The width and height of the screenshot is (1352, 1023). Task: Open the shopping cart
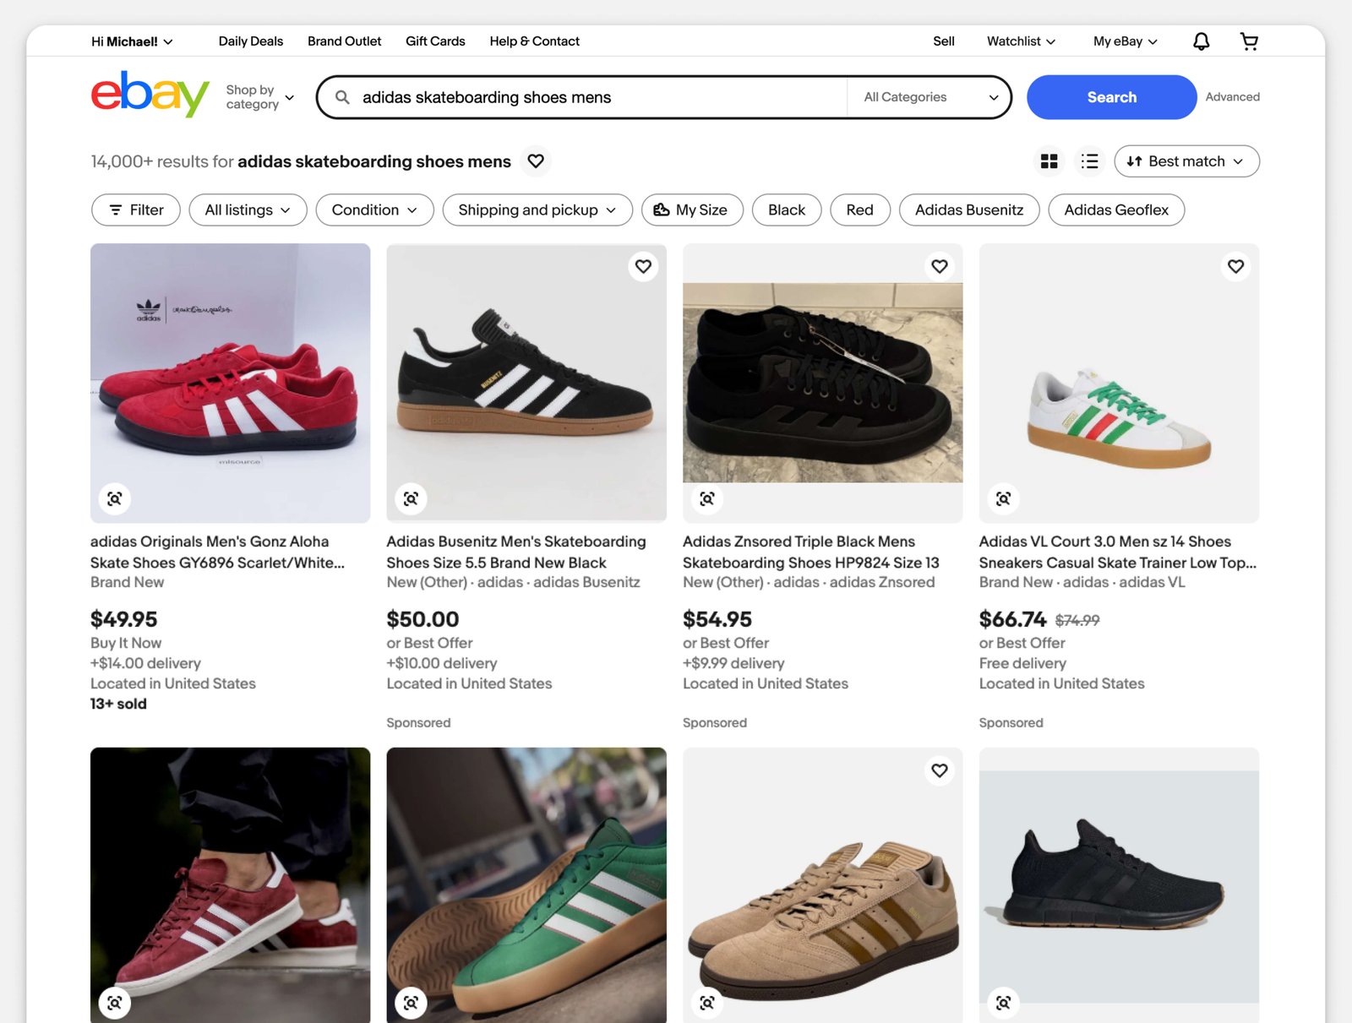[1249, 41]
